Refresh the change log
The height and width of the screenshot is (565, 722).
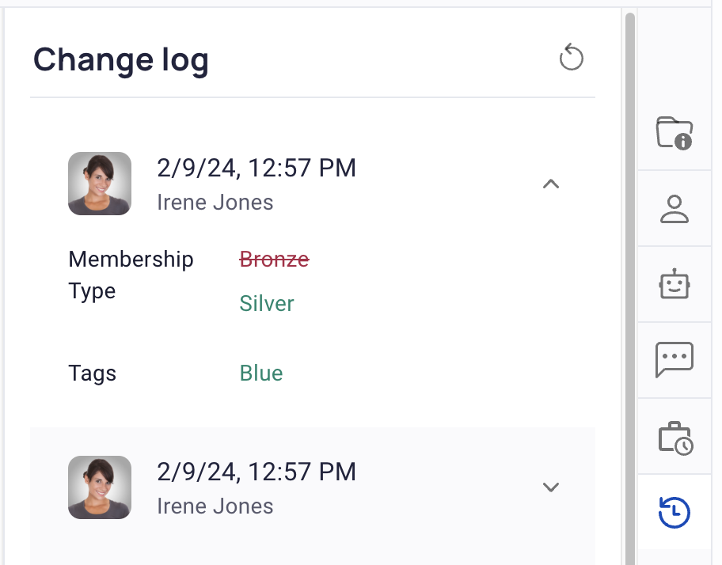571,58
